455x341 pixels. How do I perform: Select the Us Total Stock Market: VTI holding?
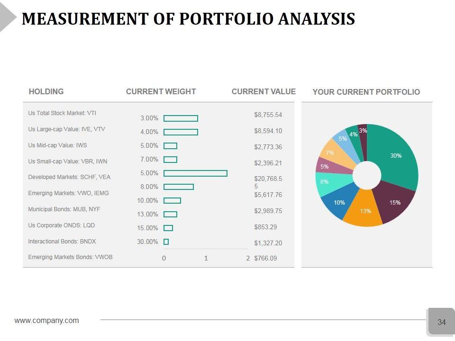[x=62, y=113]
